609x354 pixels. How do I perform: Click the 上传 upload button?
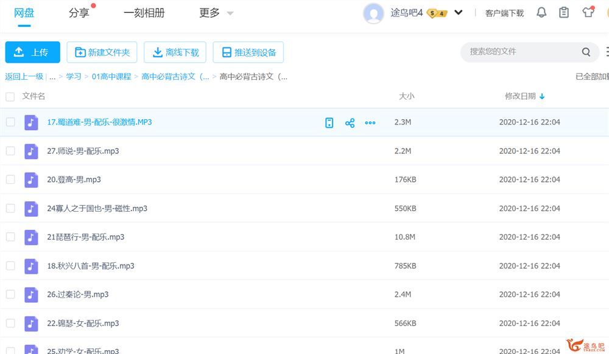tap(33, 52)
